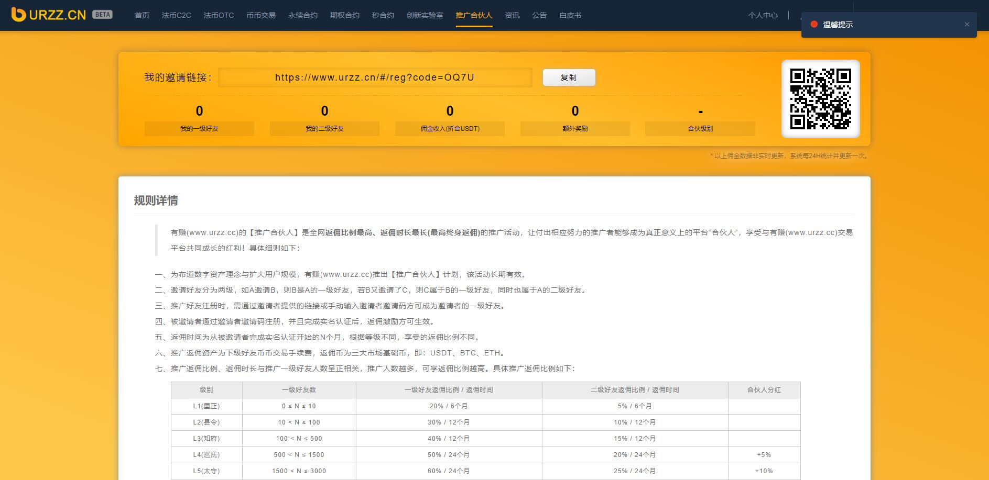Open the 法币C2C menu item

point(176,15)
